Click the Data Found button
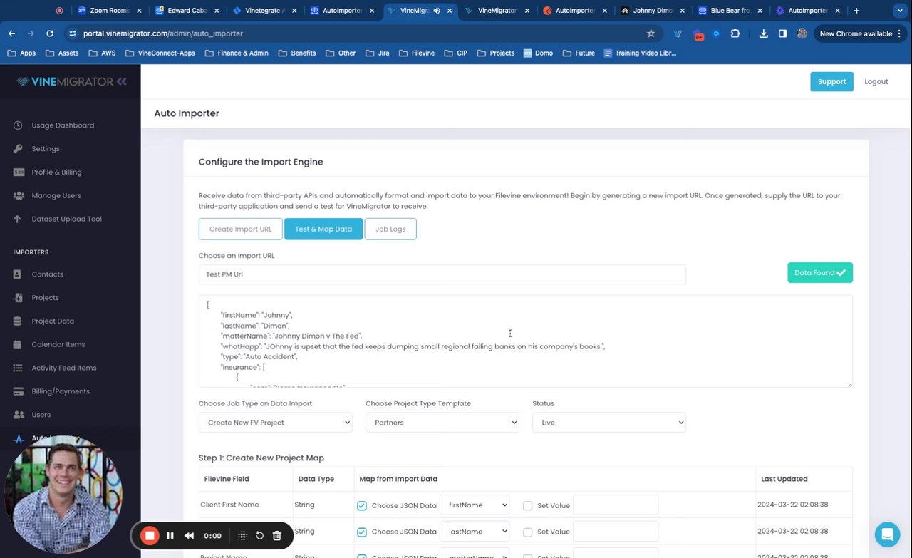This screenshot has height=558, width=912. (820, 273)
